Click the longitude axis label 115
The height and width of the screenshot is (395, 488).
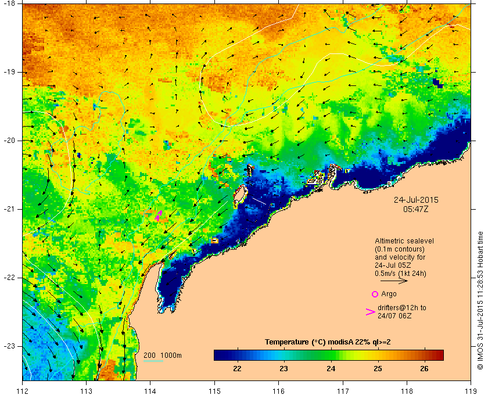[x=214, y=391]
